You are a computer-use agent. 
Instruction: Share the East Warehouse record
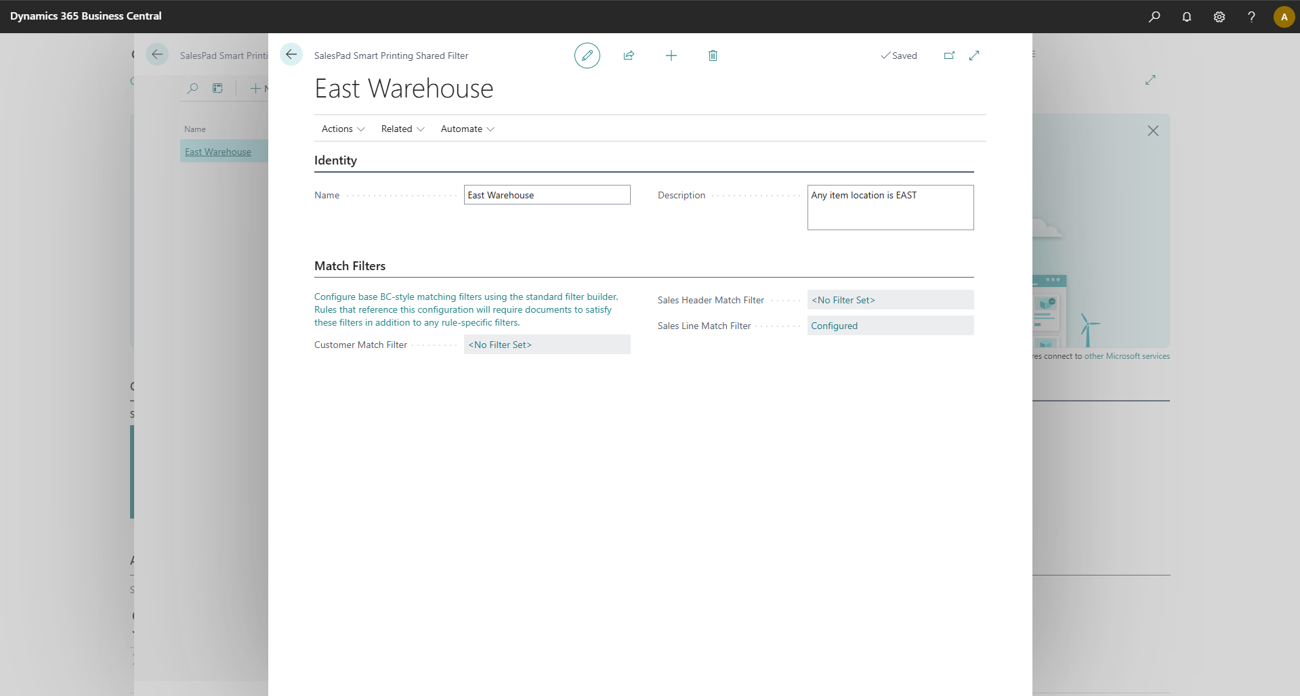point(629,56)
